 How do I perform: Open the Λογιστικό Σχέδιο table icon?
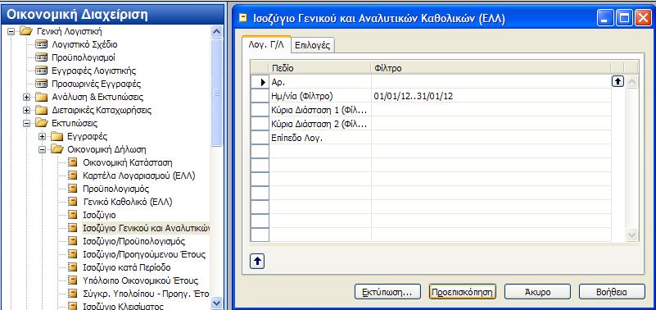(x=42, y=44)
